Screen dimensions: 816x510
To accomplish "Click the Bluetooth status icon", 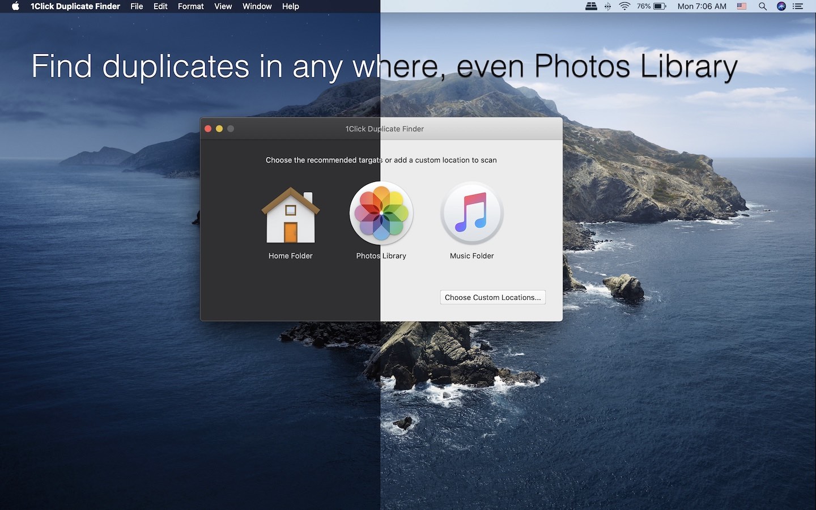I will pos(607,6).
